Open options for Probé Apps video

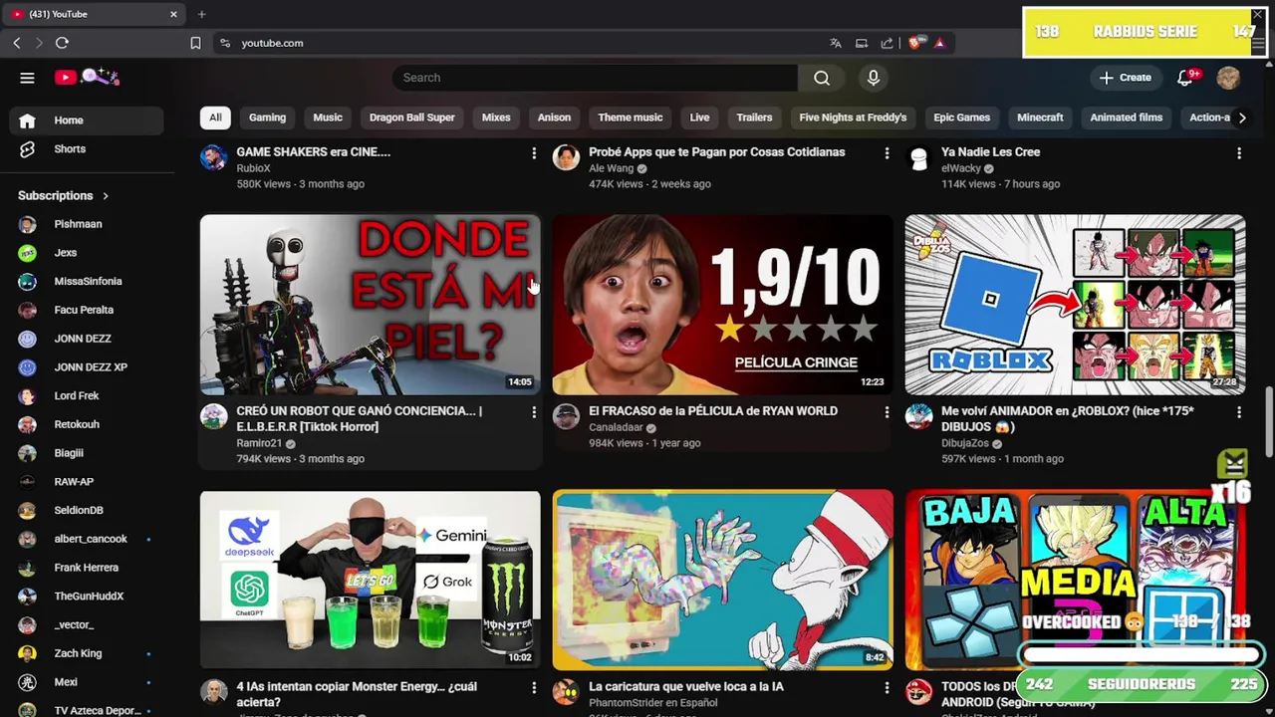[887, 153]
